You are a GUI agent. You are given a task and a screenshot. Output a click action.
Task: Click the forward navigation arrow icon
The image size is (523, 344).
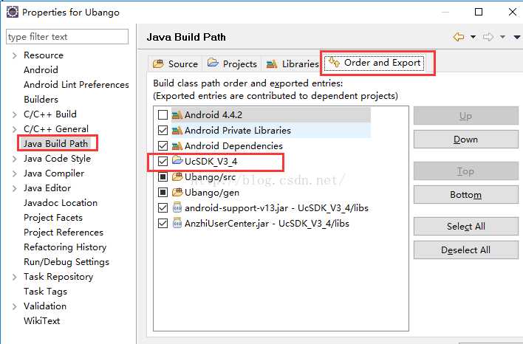click(x=488, y=37)
